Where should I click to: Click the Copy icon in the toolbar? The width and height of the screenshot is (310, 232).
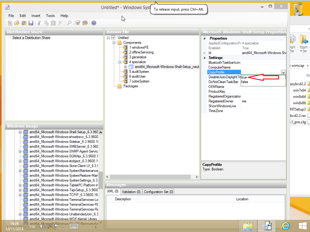46,23
